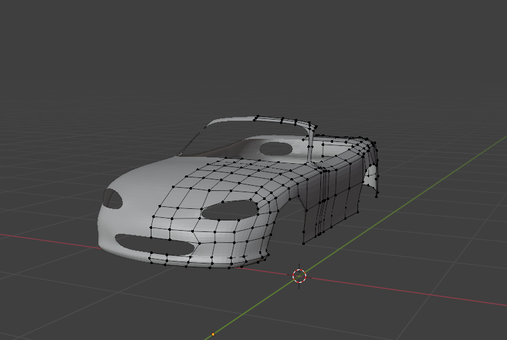Select the windshield frame top bar
Viewport: 507px width, 340px height.
click(x=261, y=120)
